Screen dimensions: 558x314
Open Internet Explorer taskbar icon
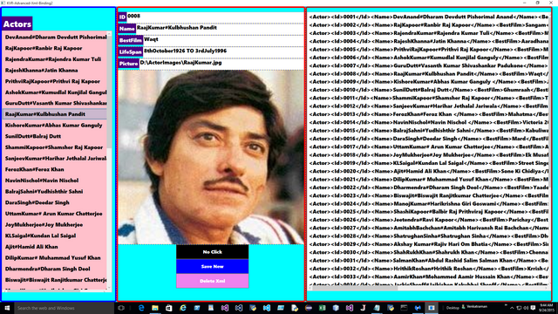pos(182,308)
